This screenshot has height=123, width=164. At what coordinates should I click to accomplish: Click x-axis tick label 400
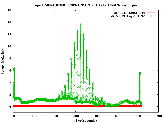tap(97, 116)
